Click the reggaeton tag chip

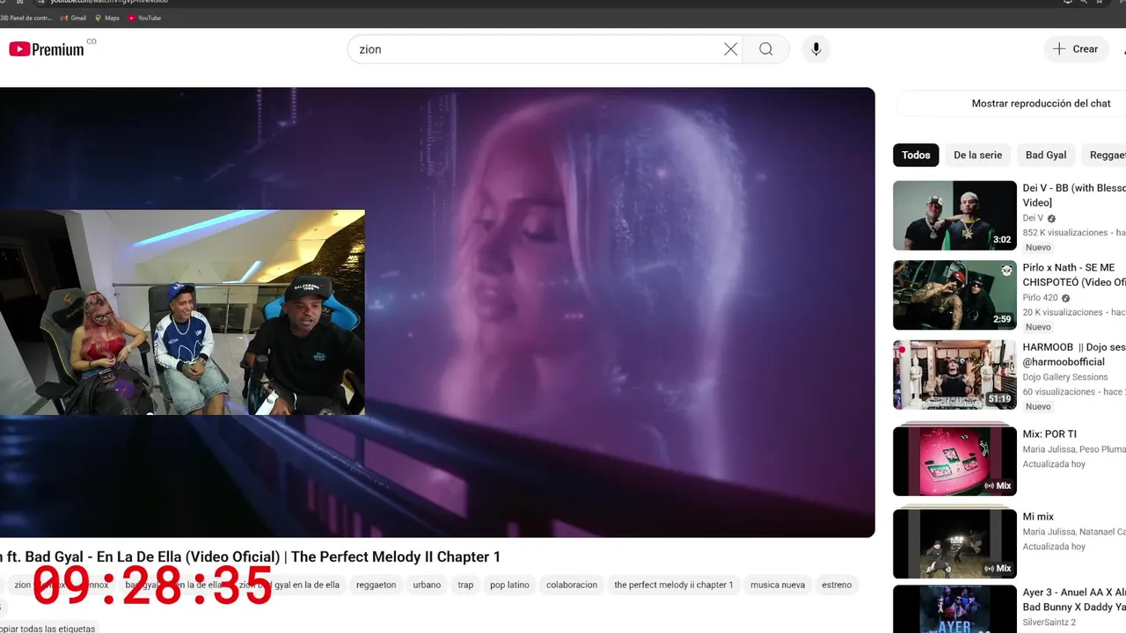point(376,585)
